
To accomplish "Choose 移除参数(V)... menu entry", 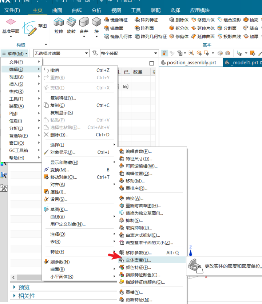I will click(152, 253).
